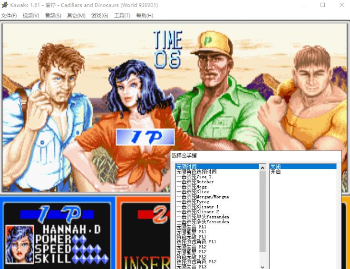
Task: Click the 1P selection cursor on Hannah
Action: coord(145,137)
